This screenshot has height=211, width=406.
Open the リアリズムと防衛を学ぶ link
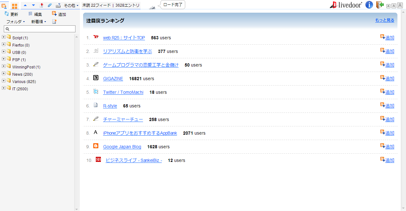click(128, 51)
